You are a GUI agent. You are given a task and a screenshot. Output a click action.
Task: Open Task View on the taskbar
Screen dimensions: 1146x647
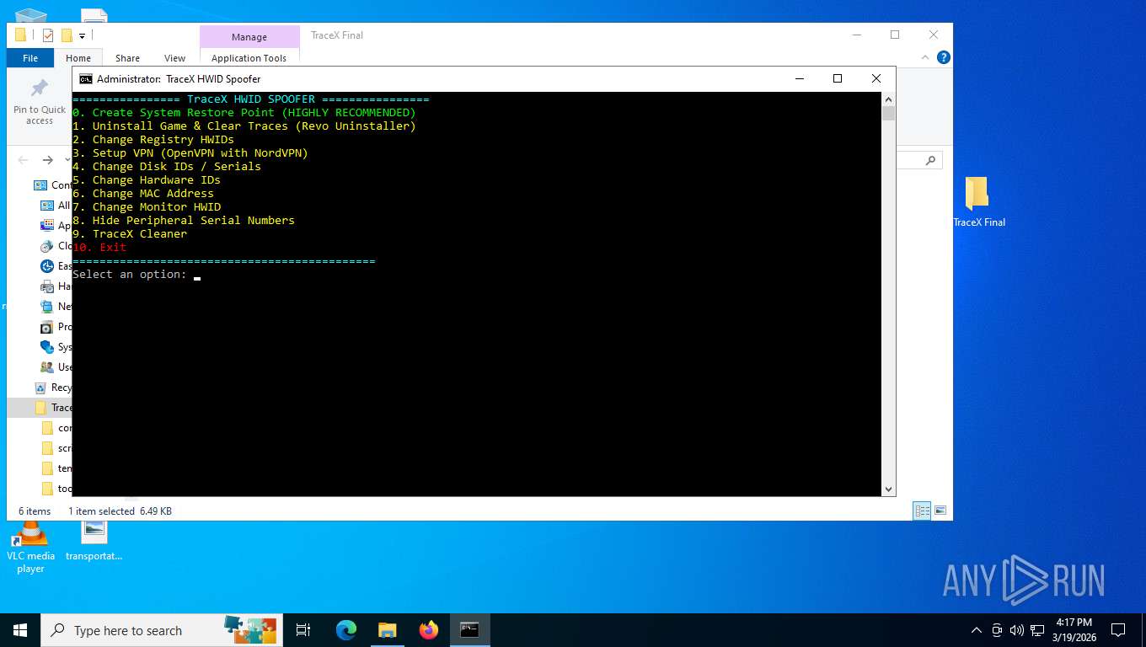303,630
